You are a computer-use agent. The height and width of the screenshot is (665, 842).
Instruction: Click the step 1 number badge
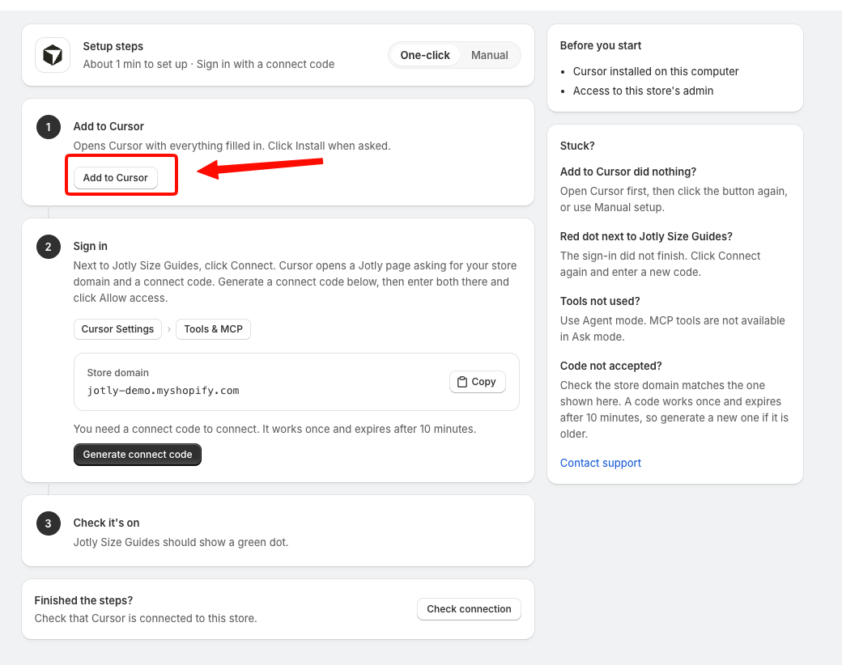[x=49, y=127]
